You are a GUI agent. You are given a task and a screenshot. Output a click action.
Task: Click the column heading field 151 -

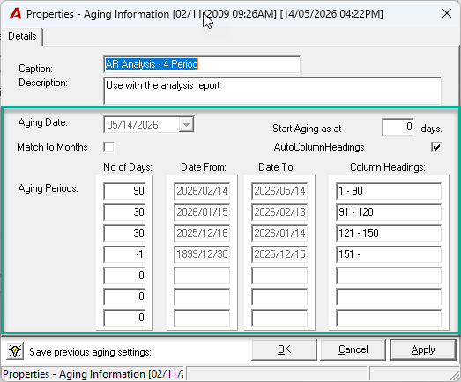click(x=389, y=254)
